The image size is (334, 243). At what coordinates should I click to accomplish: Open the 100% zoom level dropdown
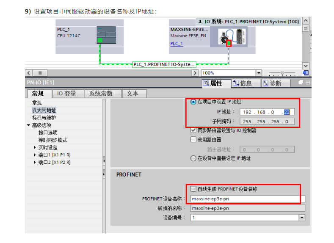click(x=259, y=73)
